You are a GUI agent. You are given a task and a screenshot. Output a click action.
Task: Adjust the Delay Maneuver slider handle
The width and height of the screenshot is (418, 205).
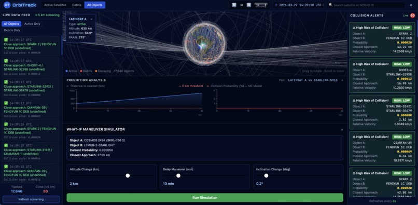(178, 175)
